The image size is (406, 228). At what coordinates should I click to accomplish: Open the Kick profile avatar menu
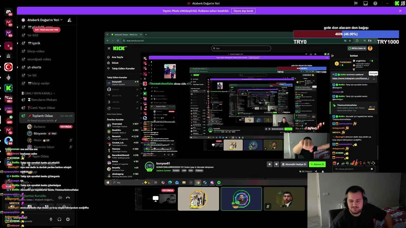tap(370, 48)
